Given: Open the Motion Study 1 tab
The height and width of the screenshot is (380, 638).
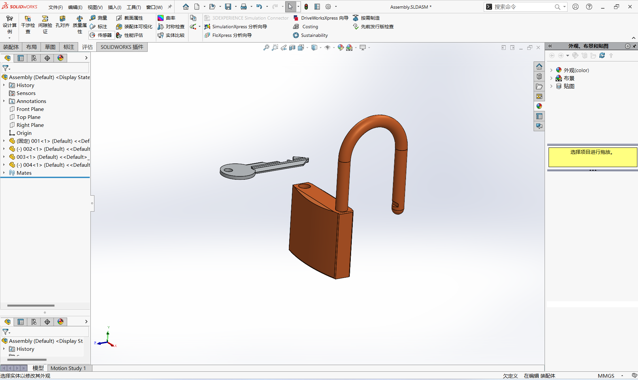Looking at the screenshot, I should [68, 368].
